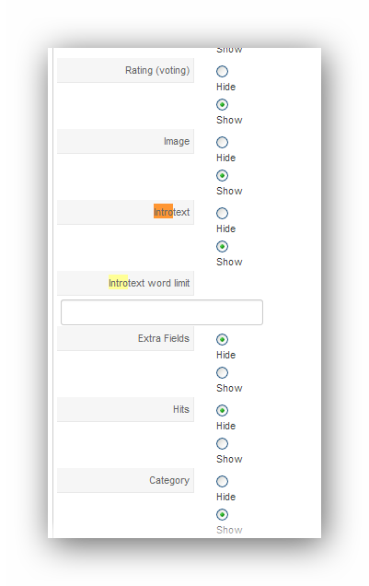The height and width of the screenshot is (586, 369).
Task: Select Show for Rating (voting)
Action: coord(222,105)
